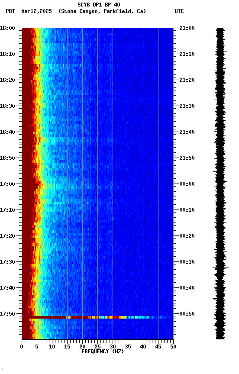
Task: Click the 10 Hz frequency tick label
Action: point(52,347)
